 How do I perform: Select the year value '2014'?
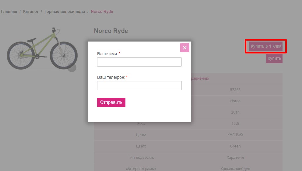[x=235, y=112]
